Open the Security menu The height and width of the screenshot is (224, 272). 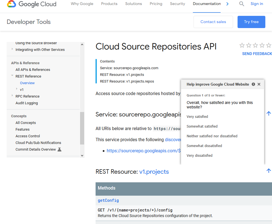pyautogui.click(x=177, y=4)
